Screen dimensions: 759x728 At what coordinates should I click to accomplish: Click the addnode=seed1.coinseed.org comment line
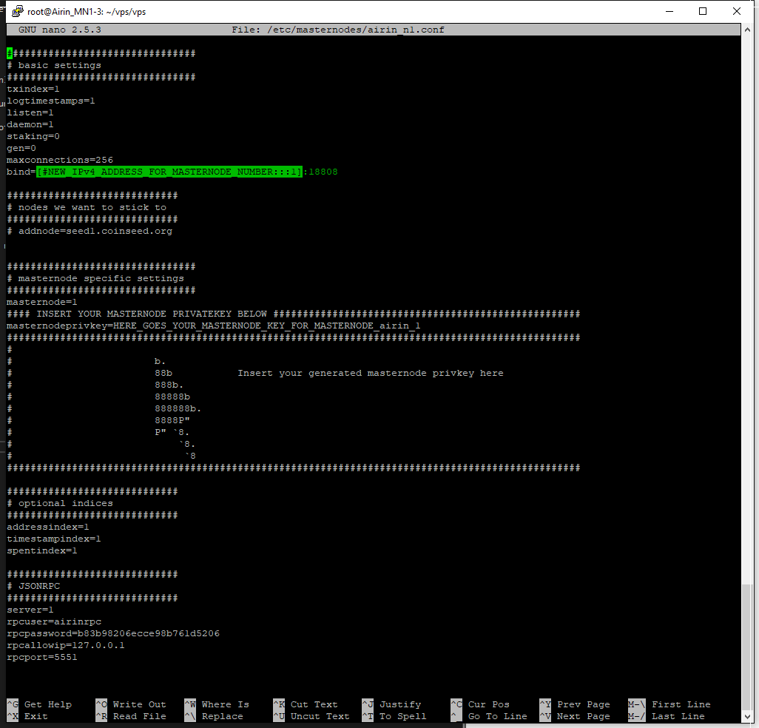pyautogui.click(x=90, y=231)
